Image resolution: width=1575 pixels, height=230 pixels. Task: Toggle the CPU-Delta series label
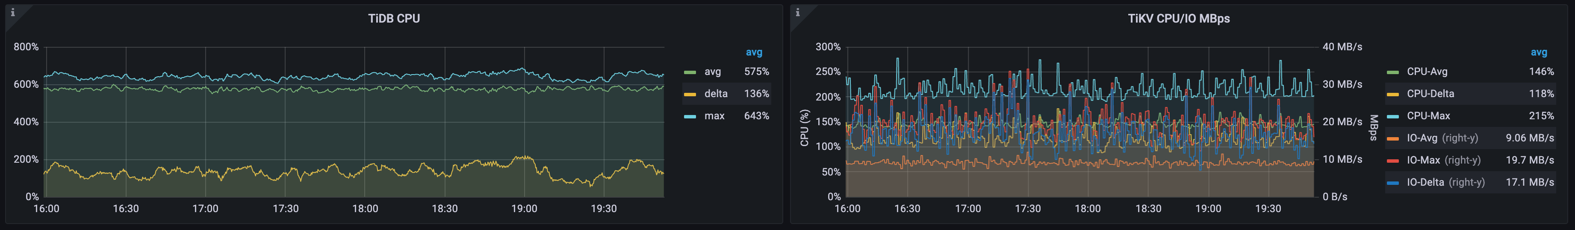[x=1430, y=94]
